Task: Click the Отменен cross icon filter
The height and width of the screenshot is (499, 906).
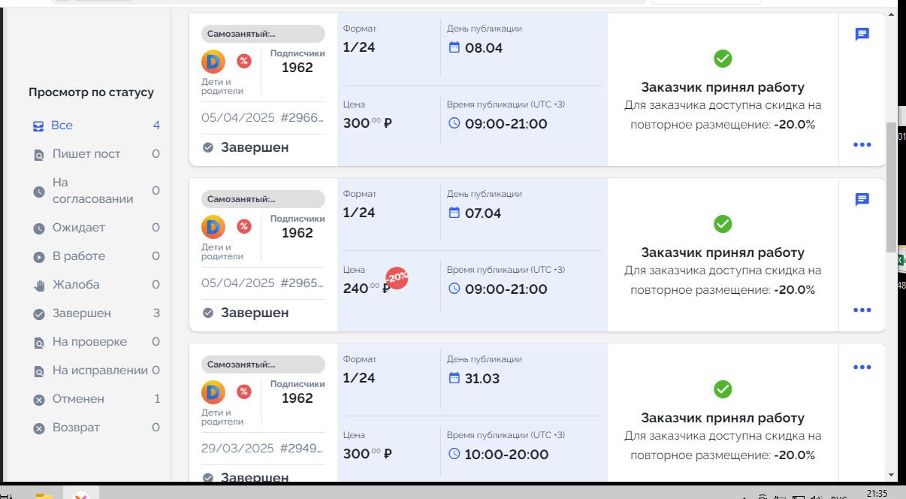Action: click(39, 400)
